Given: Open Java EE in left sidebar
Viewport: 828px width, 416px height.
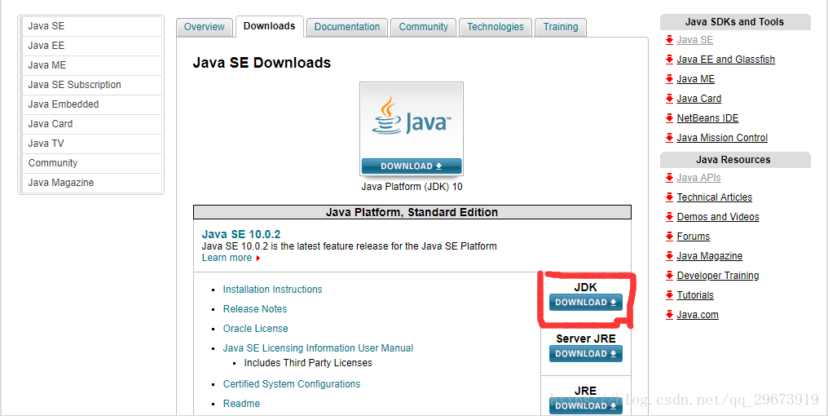Looking at the screenshot, I should [x=90, y=46].
